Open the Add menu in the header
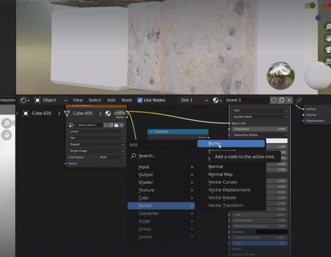331x257 pixels. pyautogui.click(x=111, y=100)
